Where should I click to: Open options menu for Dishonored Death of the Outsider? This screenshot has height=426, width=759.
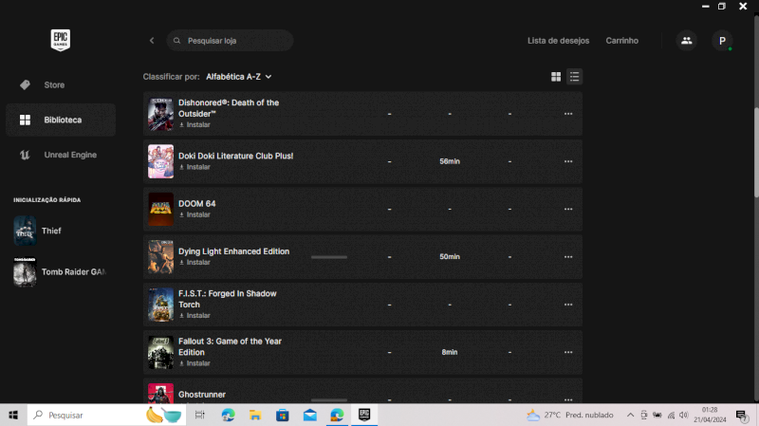(568, 114)
